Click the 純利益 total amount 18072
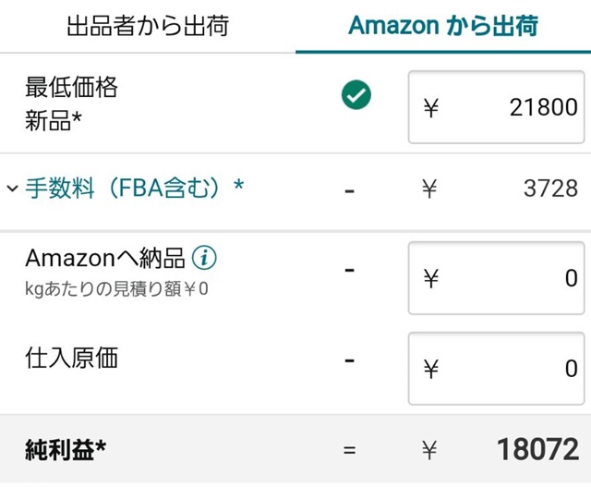The width and height of the screenshot is (591, 487). (x=537, y=450)
